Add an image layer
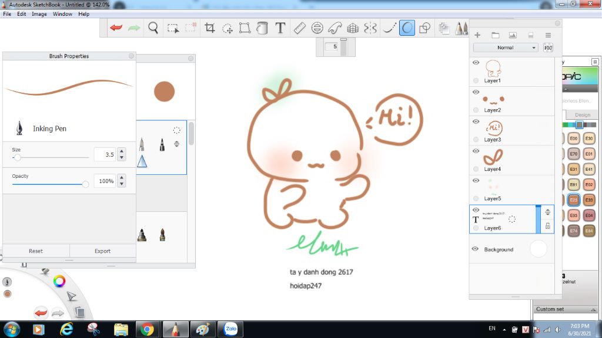Viewport: 602px width, 338px height. (513, 35)
